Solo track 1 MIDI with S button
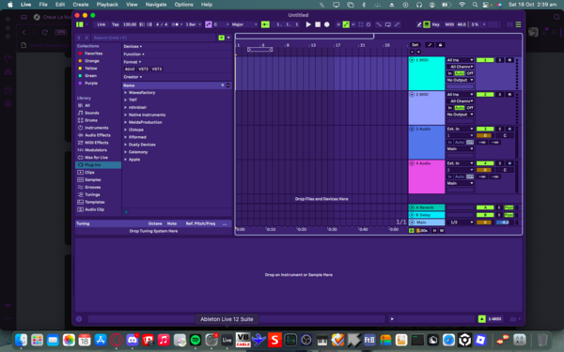Viewport: 564px width, 352px height. click(500, 60)
